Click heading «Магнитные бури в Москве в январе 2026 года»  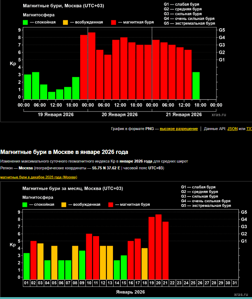tap(64, 152)
